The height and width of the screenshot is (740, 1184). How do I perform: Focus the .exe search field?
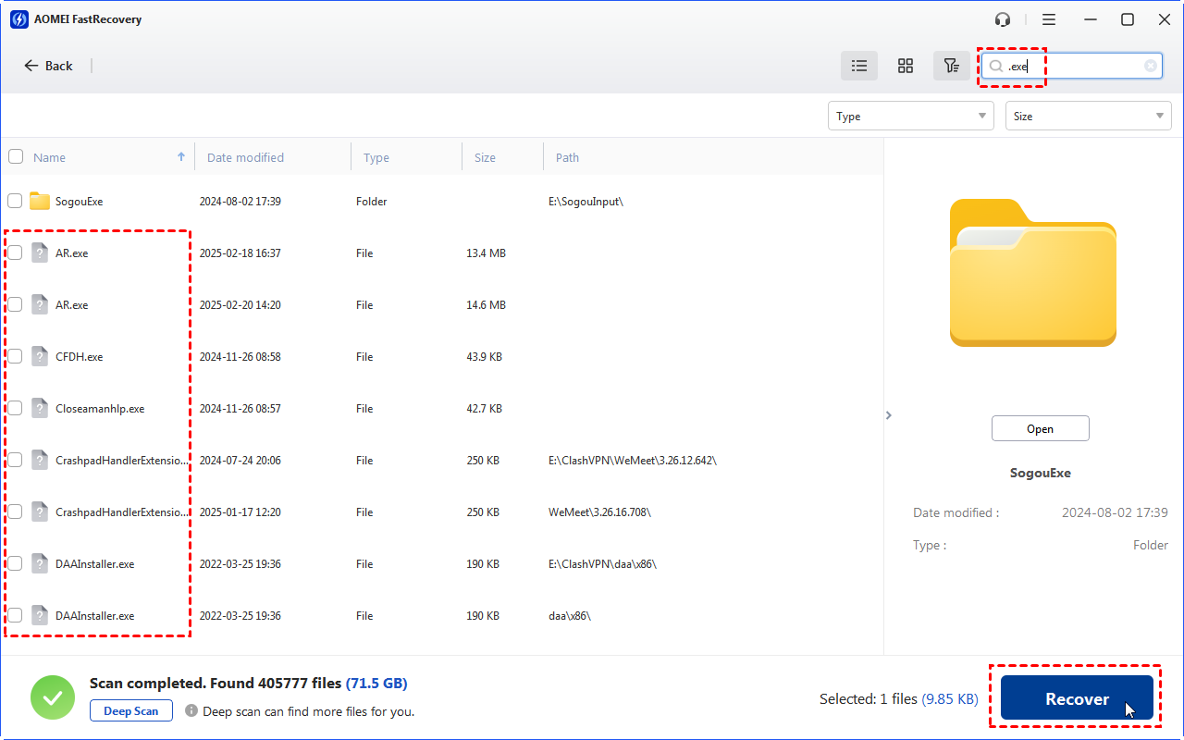tap(1073, 66)
